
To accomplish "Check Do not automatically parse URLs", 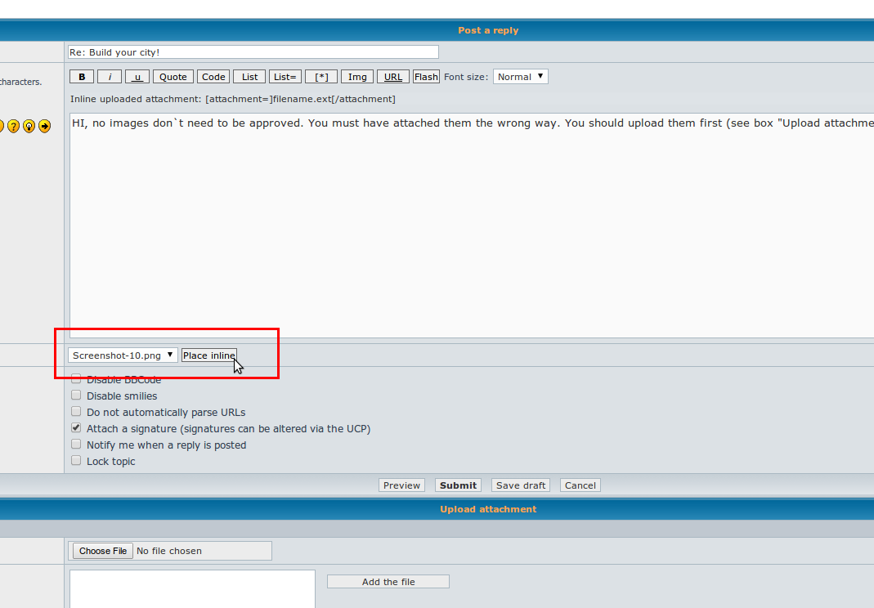I will 76,412.
